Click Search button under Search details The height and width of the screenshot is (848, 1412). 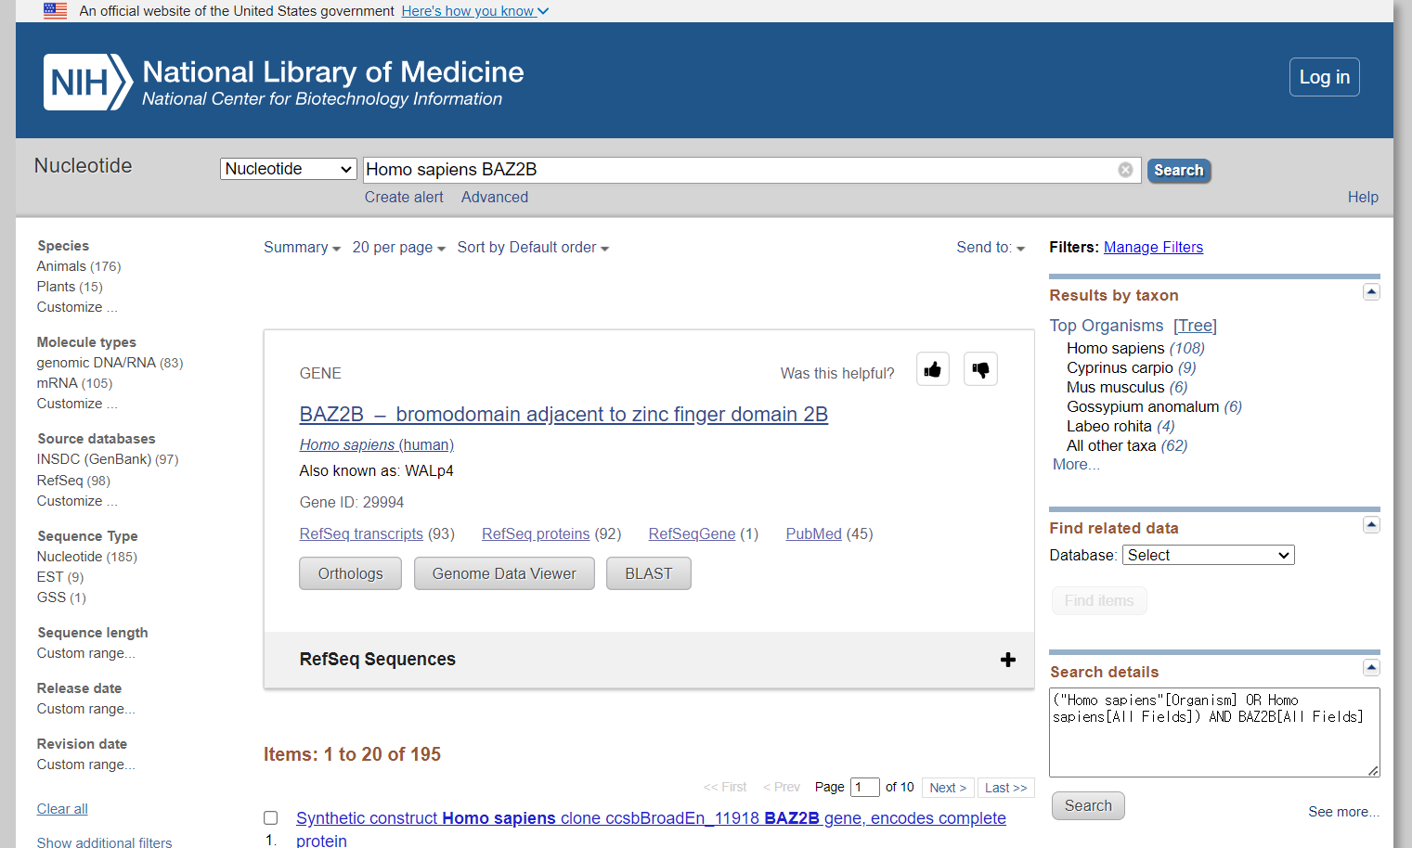(x=1088, y=806)
